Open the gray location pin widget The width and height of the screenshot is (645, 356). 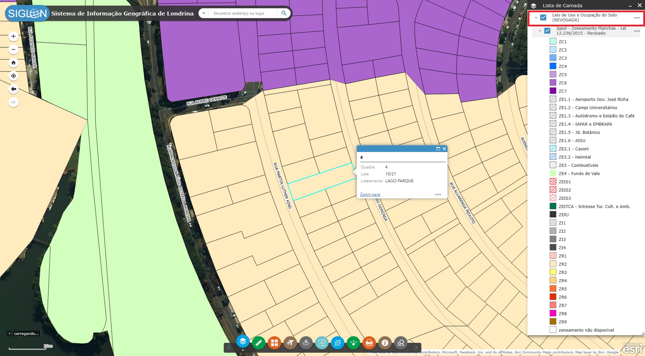pos(306,343)
